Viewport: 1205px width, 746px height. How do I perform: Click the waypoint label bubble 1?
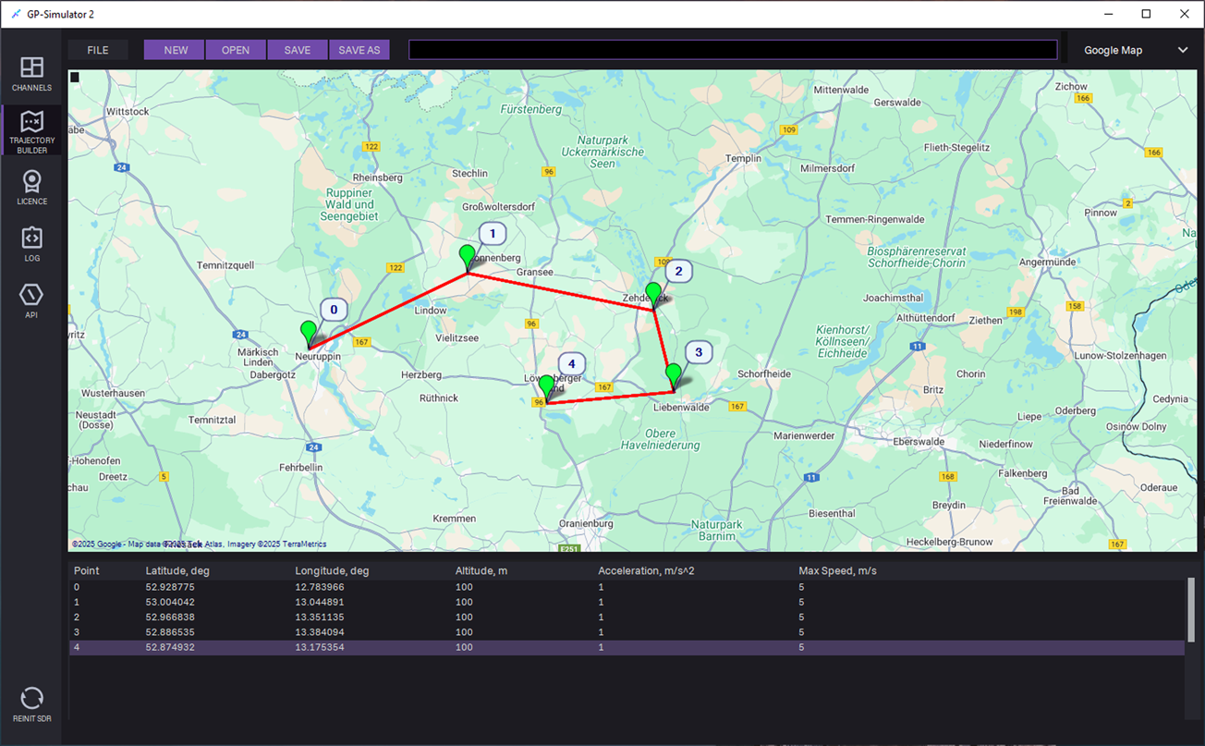(493, 234)
